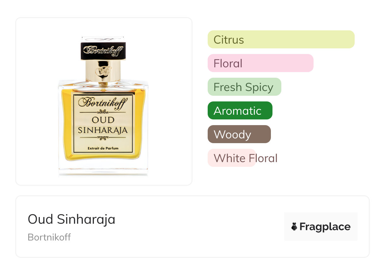
Task: Open the Oud Sinharaja title link
Action: pos(71,219)
